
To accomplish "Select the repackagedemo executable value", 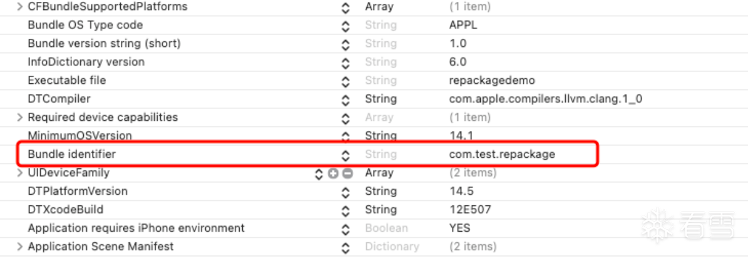I will (492, 81).
